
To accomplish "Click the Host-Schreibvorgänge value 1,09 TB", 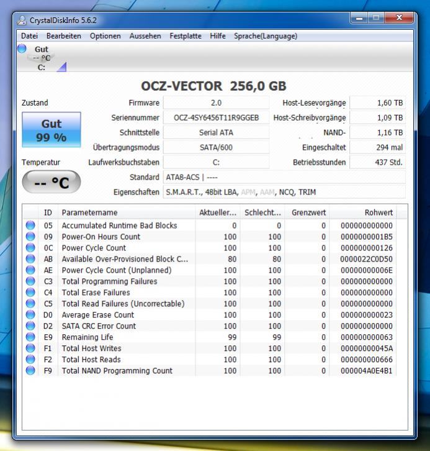I will pyautogui.click(x=377, y=117).
